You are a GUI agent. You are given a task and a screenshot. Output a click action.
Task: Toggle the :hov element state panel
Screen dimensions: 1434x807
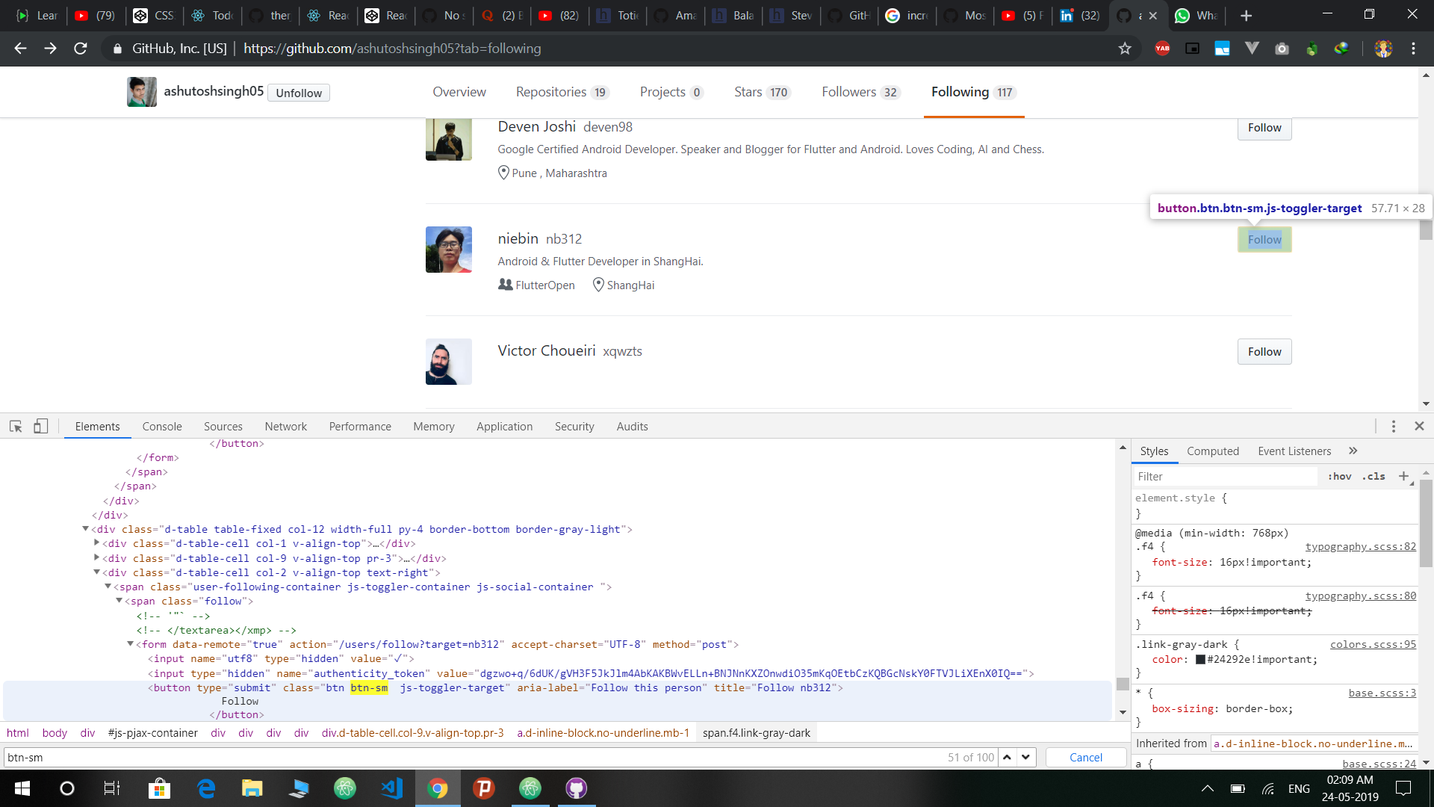click(x=1339, y=476)
